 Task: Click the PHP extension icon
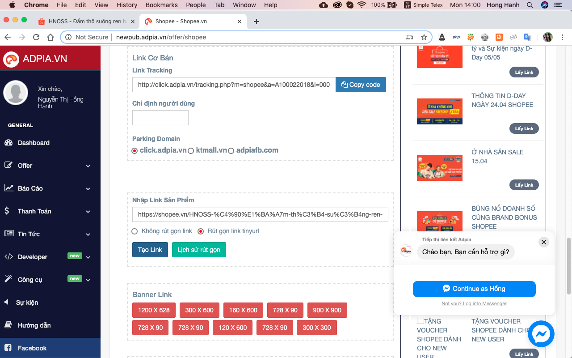coord(456,37)
